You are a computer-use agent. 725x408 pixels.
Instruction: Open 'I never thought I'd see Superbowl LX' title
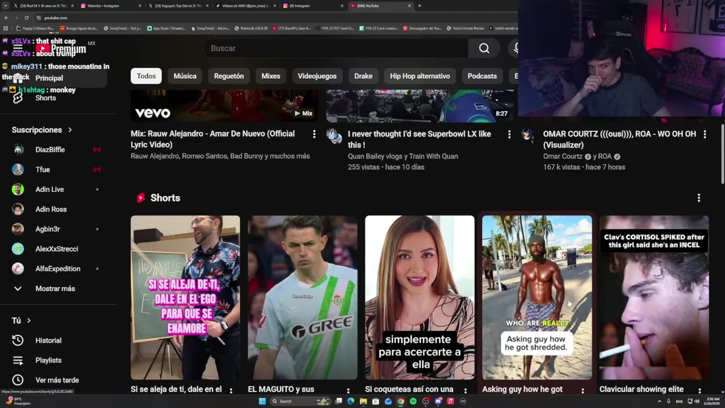pos(419,139)
